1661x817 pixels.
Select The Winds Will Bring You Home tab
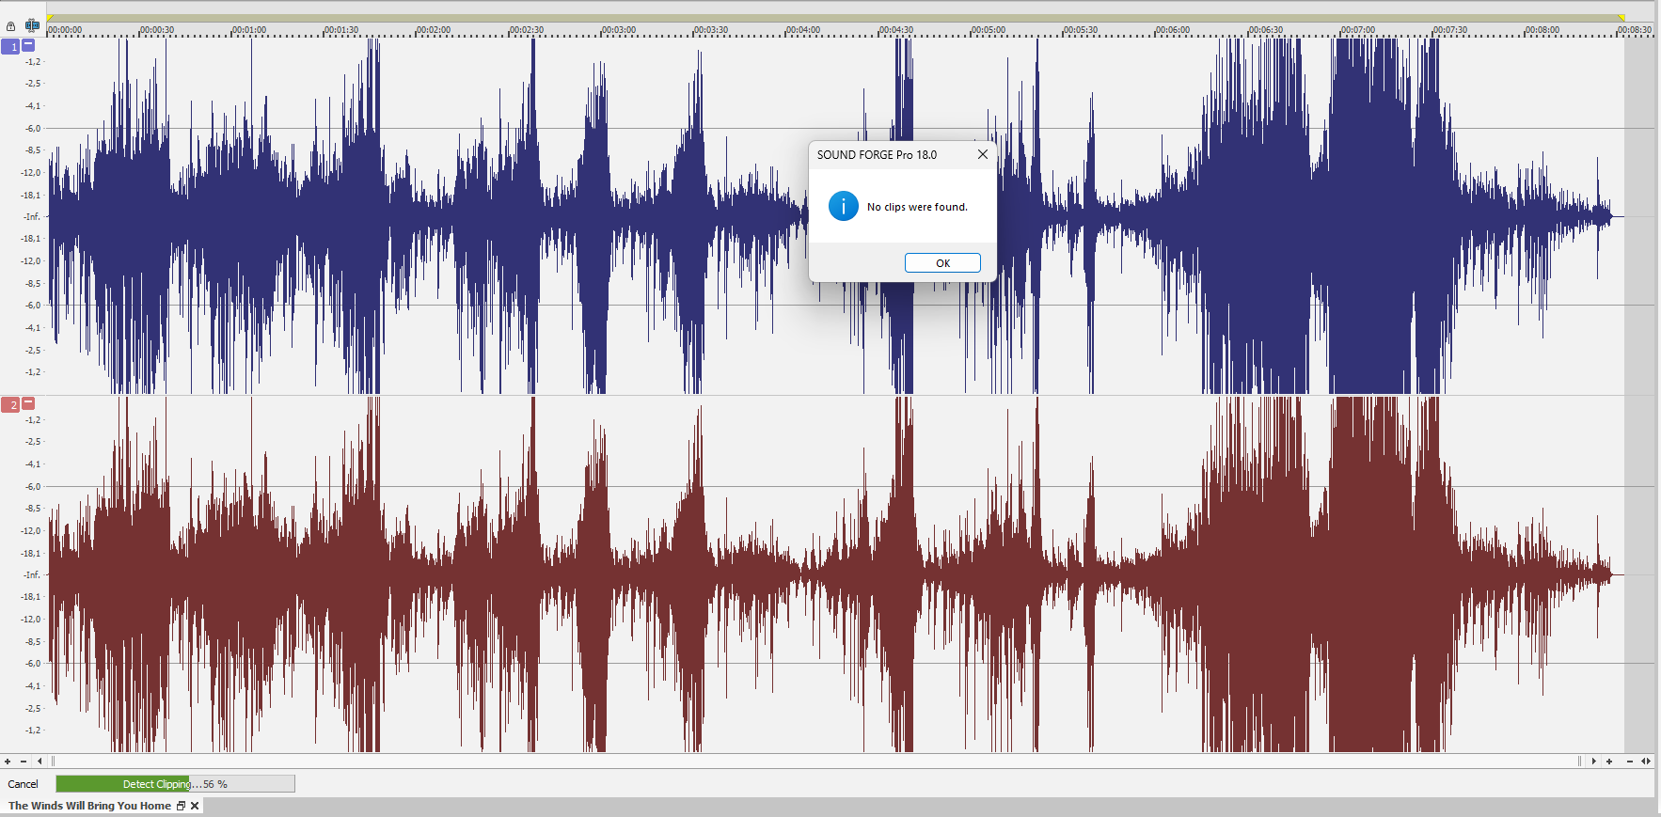89,806
